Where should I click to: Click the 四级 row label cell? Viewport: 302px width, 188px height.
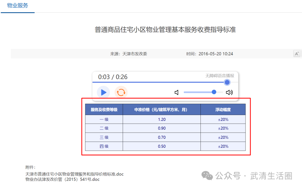[x=104, y=146]
